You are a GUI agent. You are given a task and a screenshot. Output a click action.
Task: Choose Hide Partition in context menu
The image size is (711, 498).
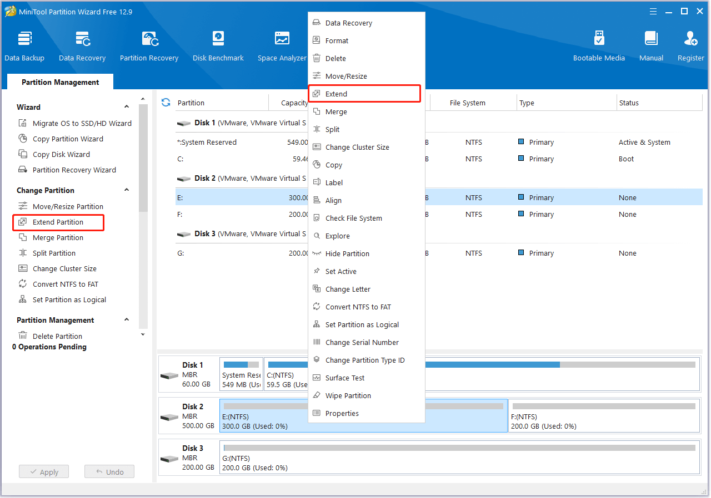pyautogui.click(x=367, y=254)
